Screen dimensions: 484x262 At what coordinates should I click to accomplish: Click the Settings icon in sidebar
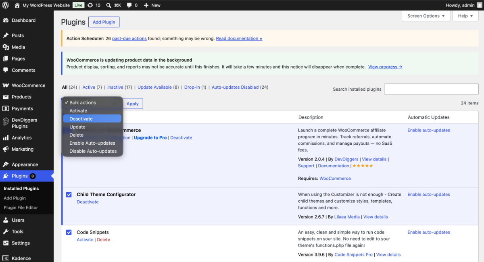tap(6, 243)
